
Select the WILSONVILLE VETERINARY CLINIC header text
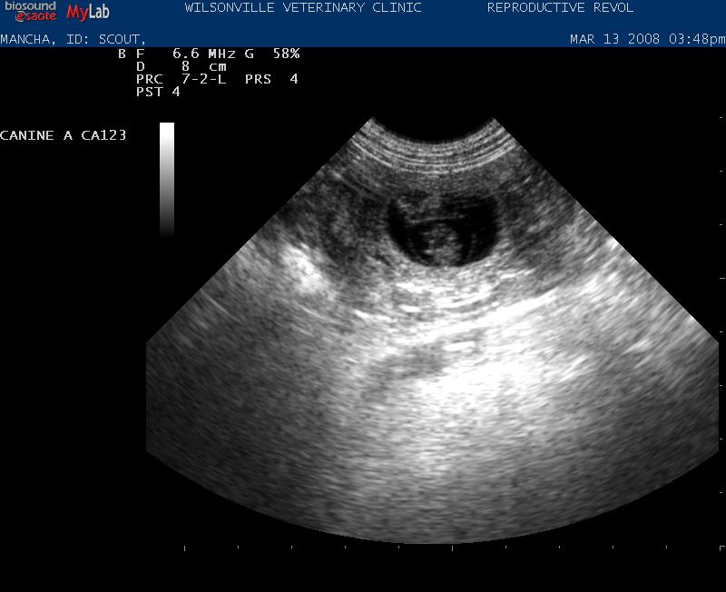pos(303,8)
